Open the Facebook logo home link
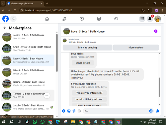 (6, 19)
